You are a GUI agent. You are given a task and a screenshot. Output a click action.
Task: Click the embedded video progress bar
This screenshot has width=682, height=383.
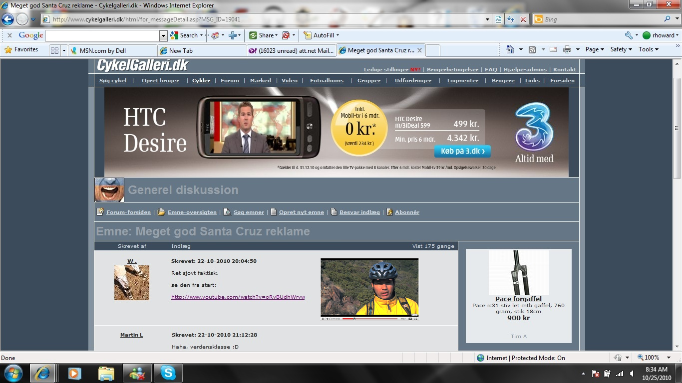[x=369, y=318]
